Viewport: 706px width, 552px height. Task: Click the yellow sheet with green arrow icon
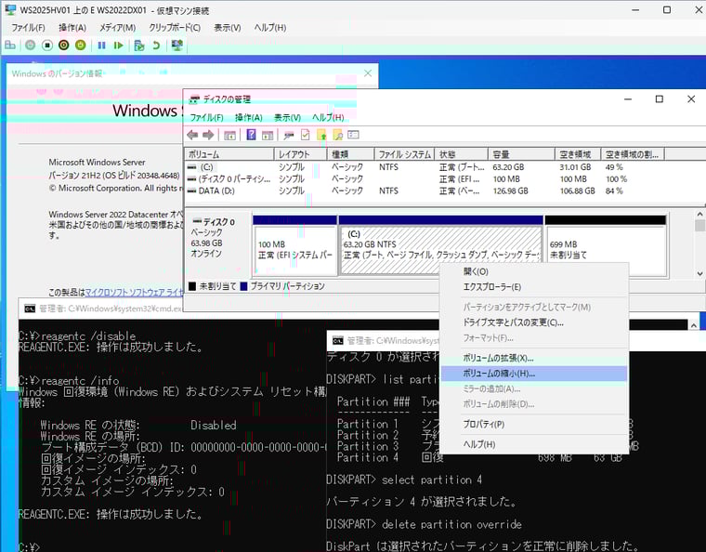[321, 135]
